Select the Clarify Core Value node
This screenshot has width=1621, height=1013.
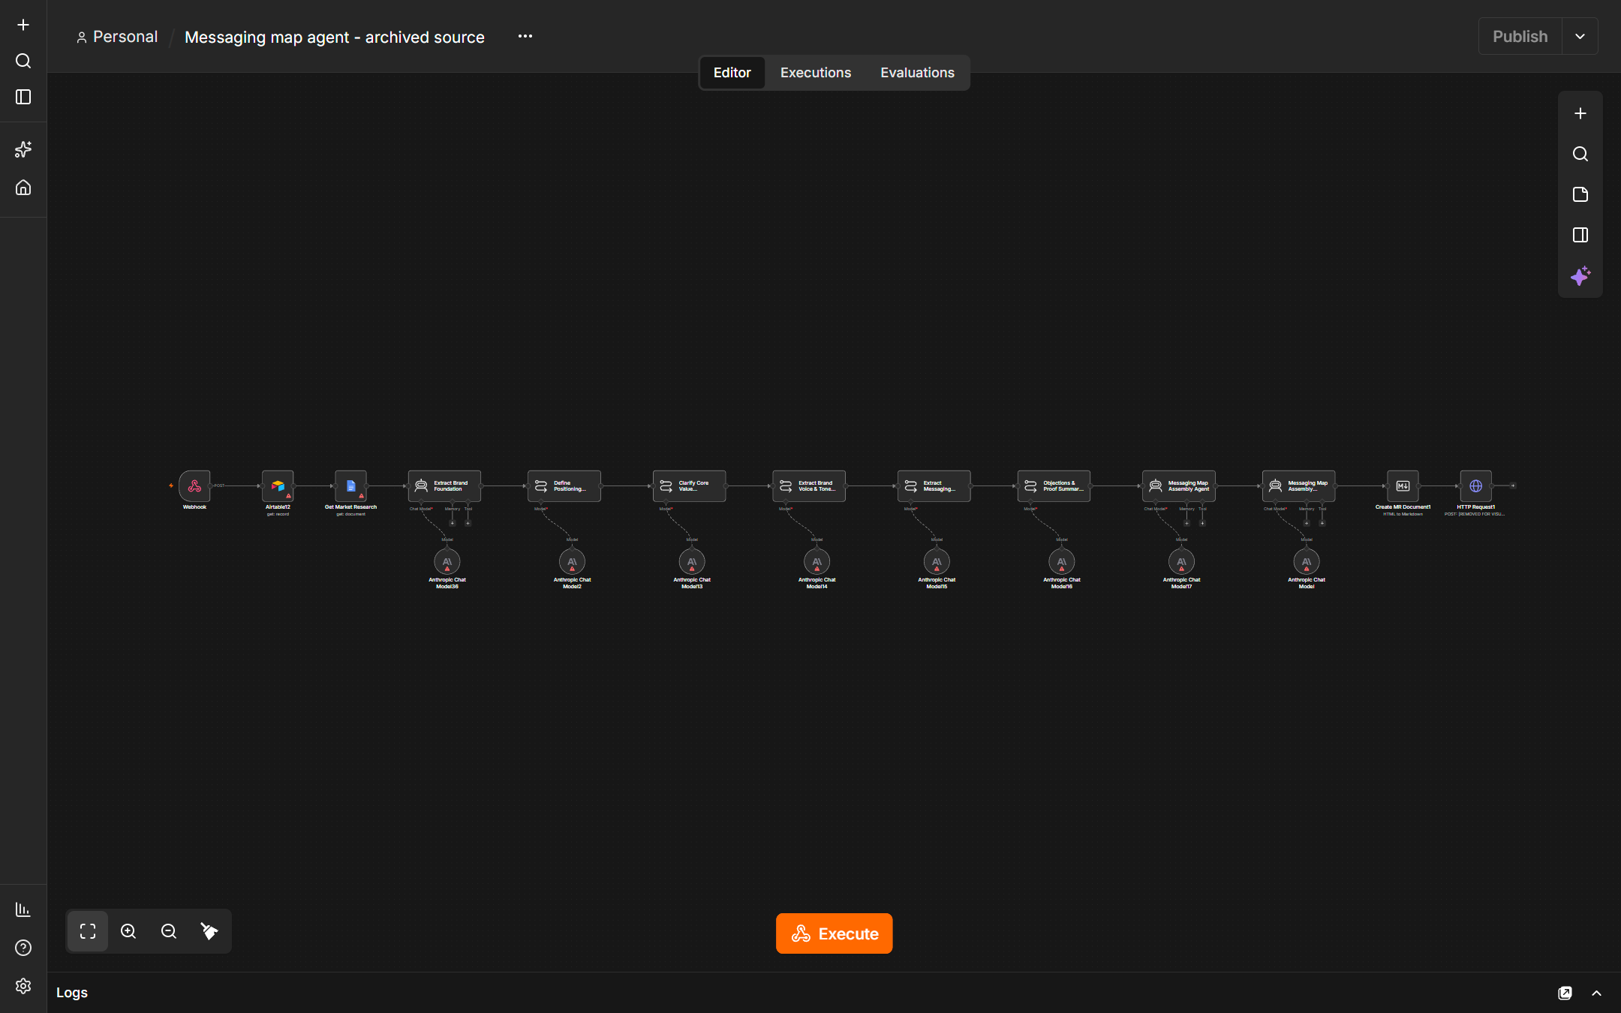click(689, 486)
